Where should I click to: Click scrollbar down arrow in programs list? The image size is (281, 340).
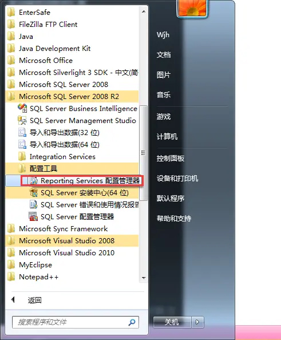point(144,278)
